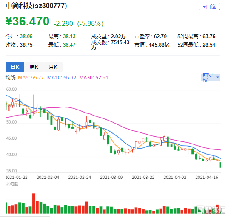Click the 20万股 volume axis label

[x=12, y=184]
